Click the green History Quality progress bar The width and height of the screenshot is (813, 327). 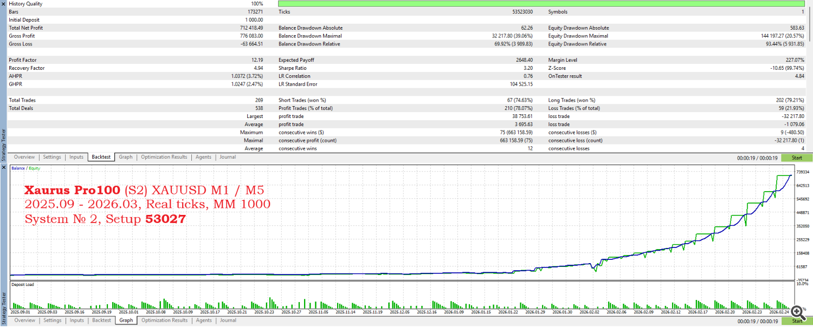click(541, 4)
